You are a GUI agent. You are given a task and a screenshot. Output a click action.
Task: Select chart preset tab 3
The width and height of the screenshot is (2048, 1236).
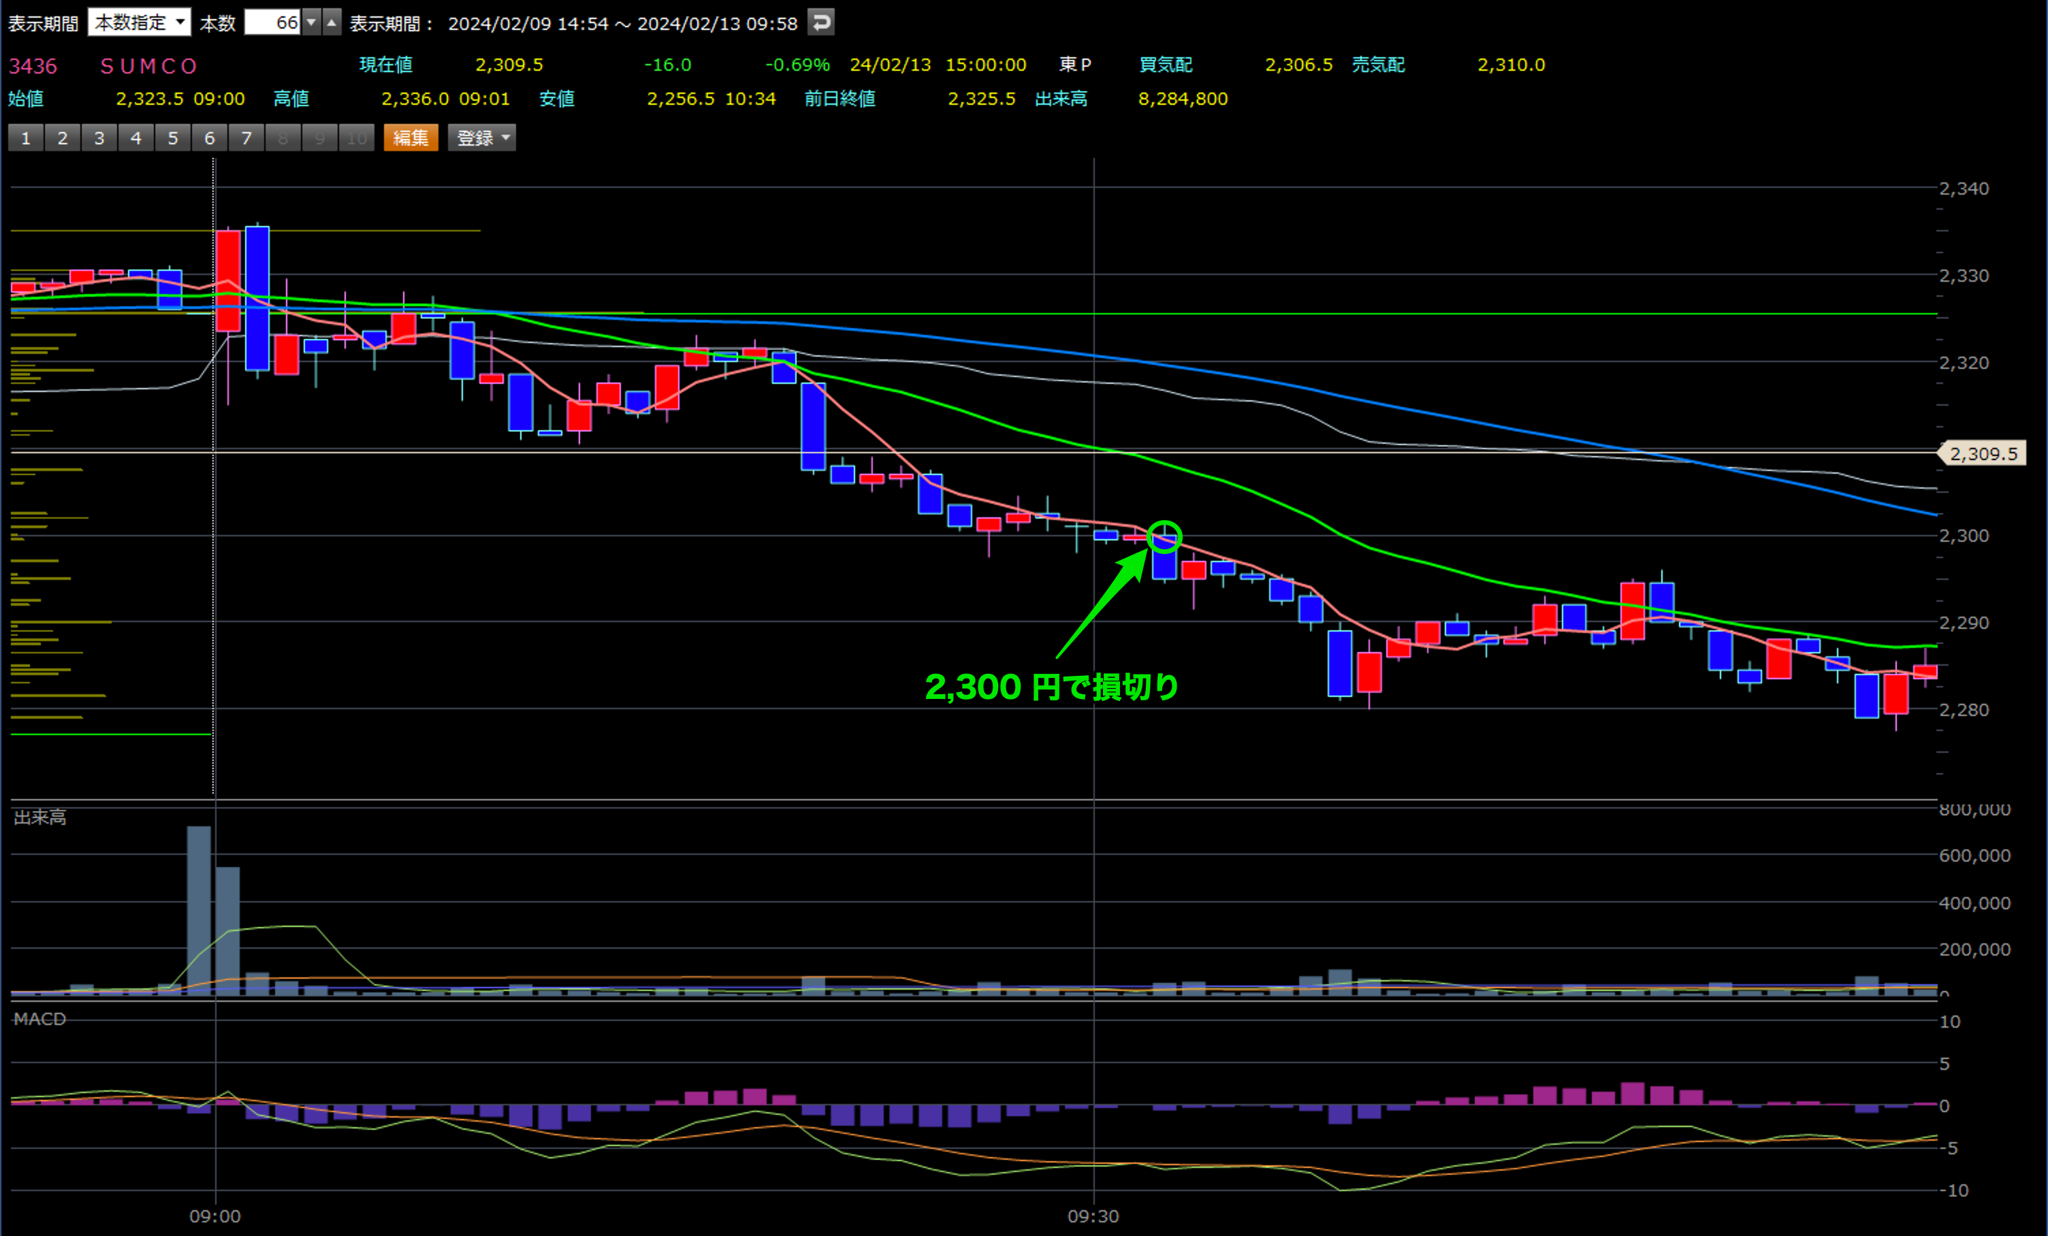(x=99, y=138)
